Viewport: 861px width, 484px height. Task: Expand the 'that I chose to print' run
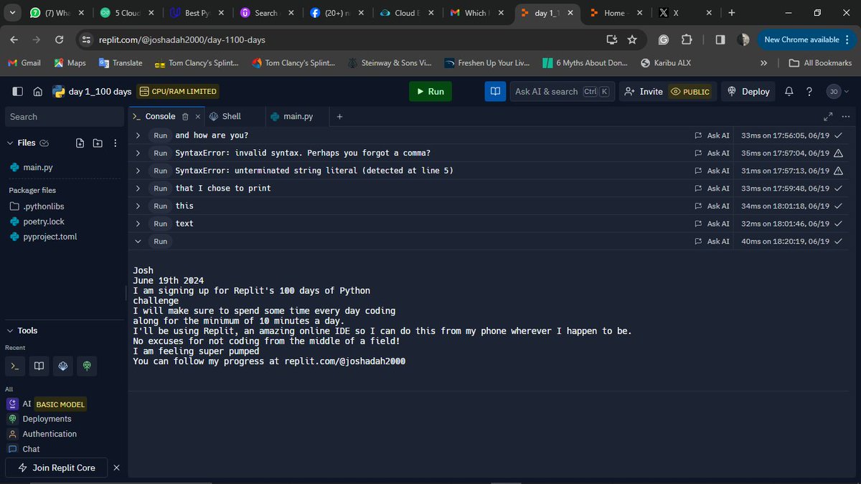(138, 188)
